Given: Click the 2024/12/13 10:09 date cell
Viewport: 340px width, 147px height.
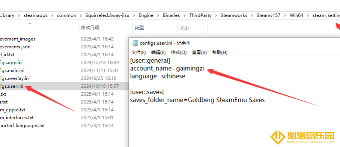Looking at the screenshot, I should [100, 63].
